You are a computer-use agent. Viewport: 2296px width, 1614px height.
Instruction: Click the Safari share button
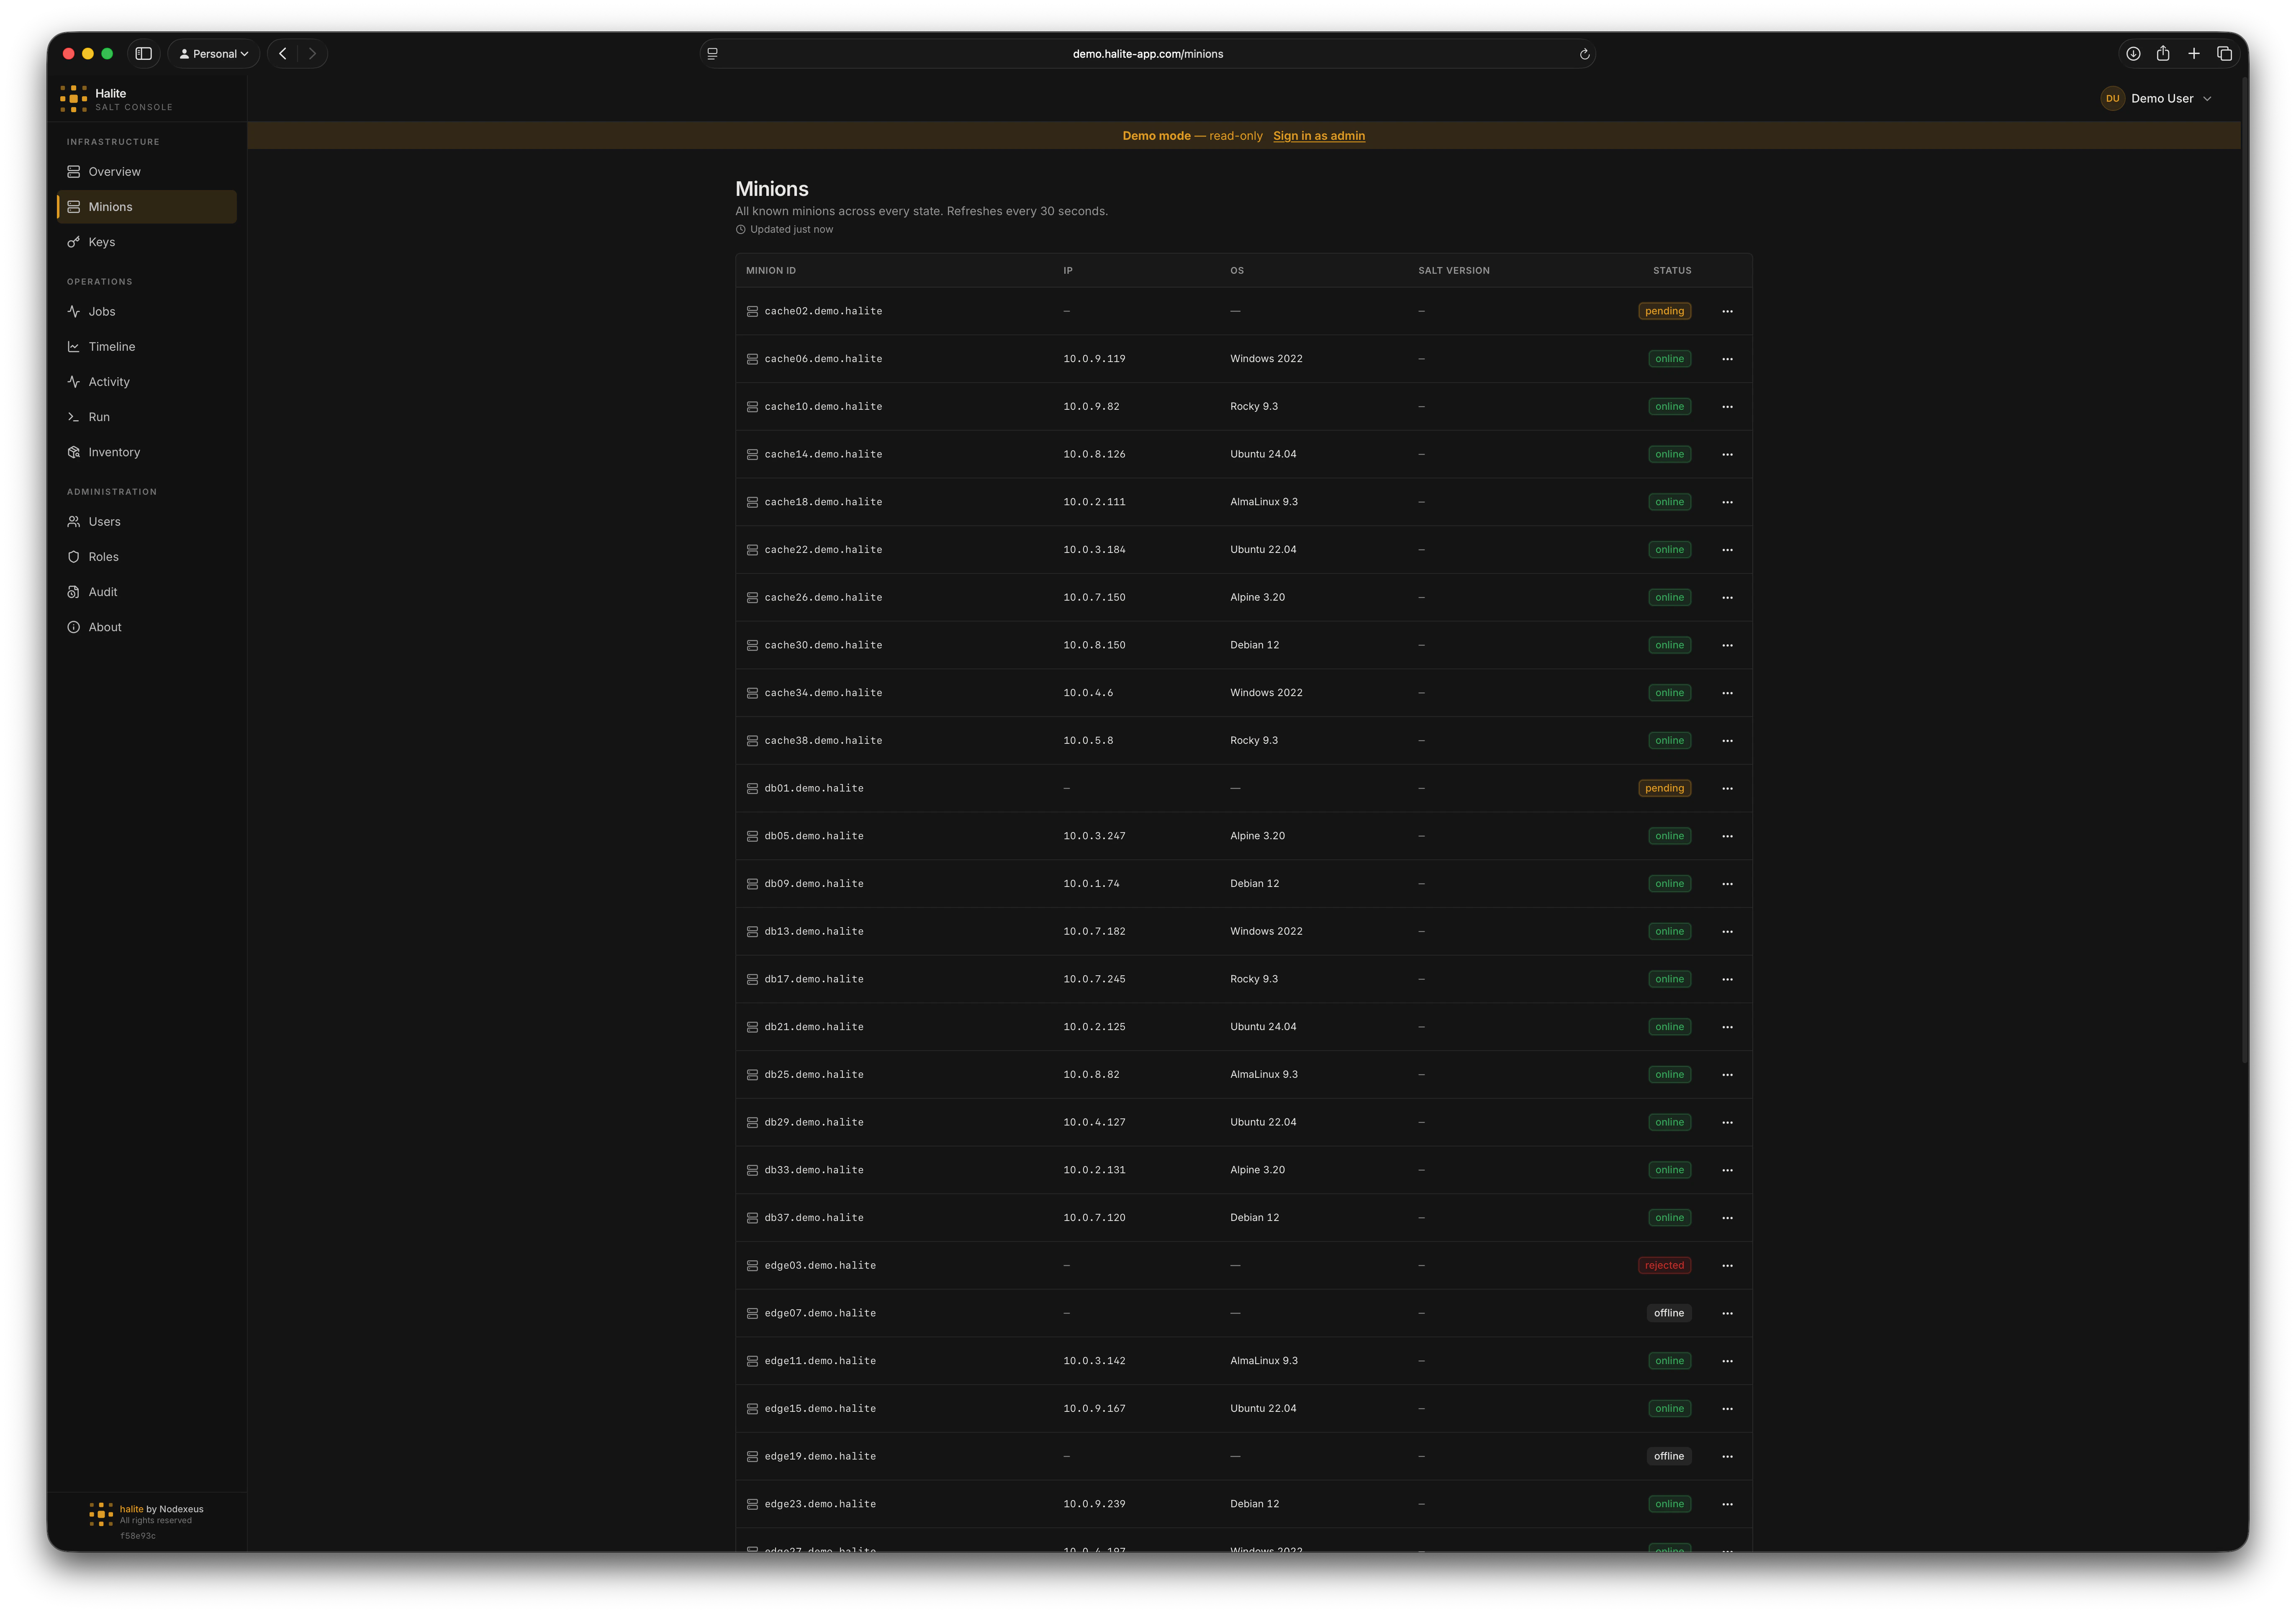coord(2163,54)
